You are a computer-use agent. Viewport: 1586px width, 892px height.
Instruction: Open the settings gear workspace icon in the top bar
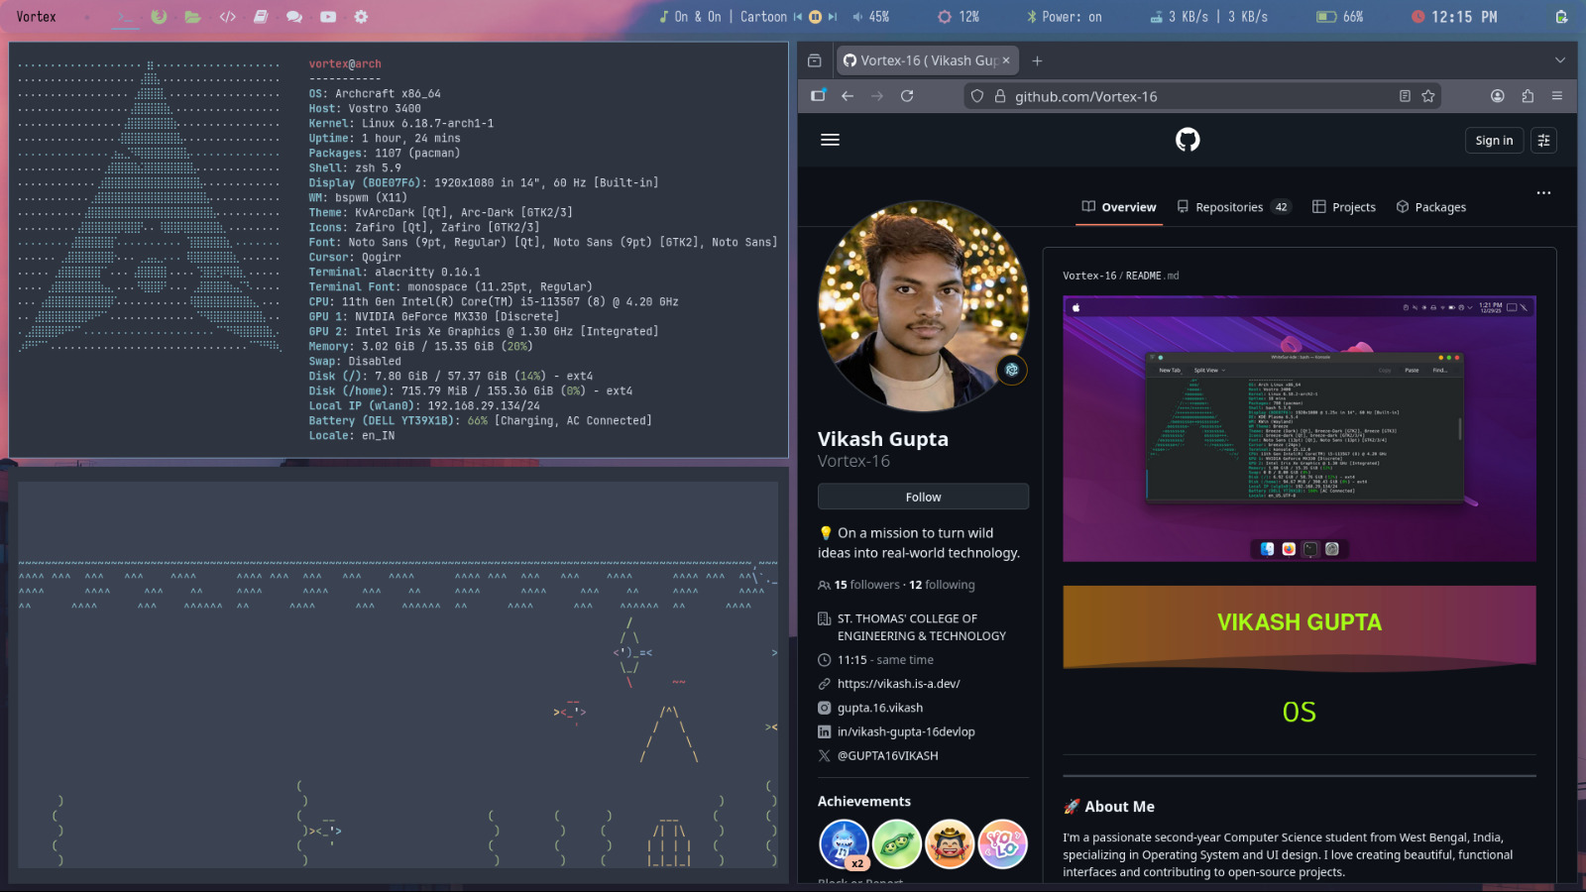pos(361,17)
